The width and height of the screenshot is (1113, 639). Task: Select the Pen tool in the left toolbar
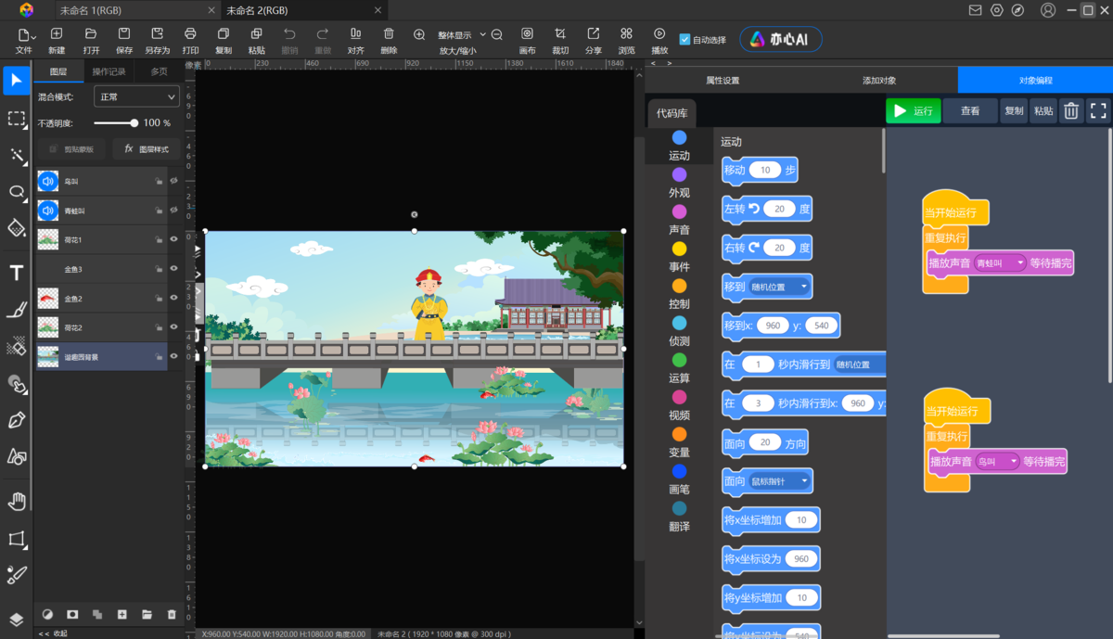coord(16,420)
